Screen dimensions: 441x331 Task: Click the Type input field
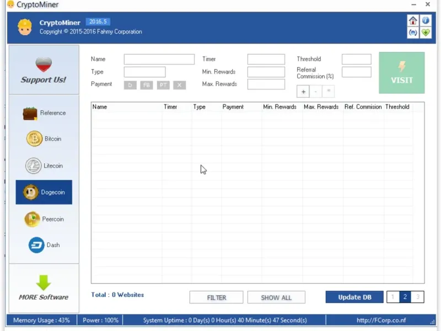pos(144,72)
